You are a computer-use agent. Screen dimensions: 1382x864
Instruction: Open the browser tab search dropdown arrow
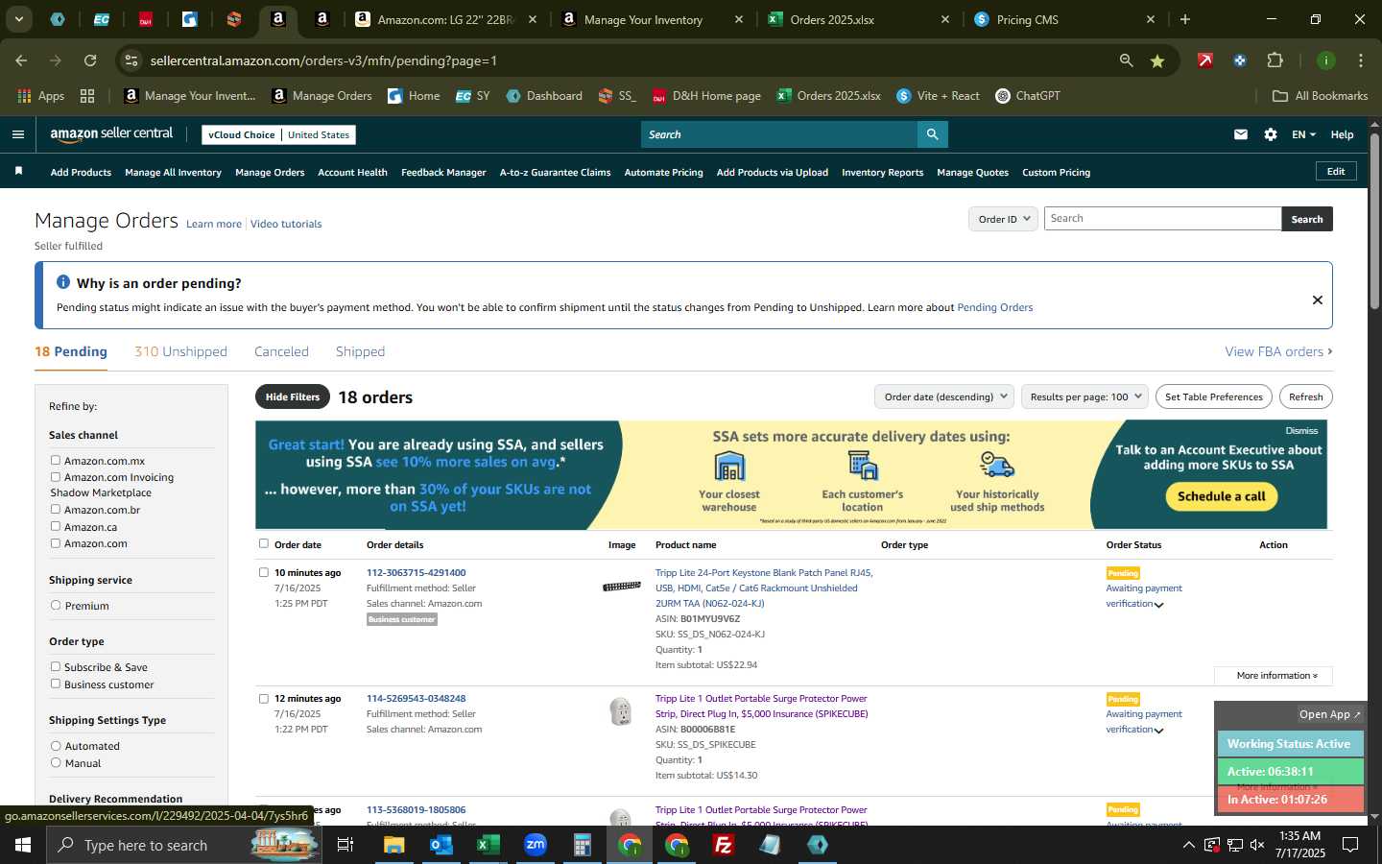click(x=18, y=19)
